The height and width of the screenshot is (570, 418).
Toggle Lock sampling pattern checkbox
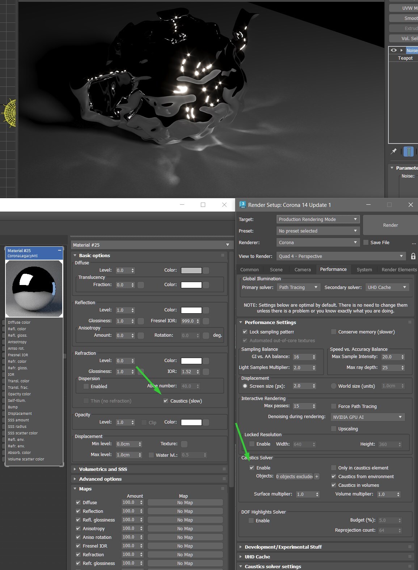[245, 332]
